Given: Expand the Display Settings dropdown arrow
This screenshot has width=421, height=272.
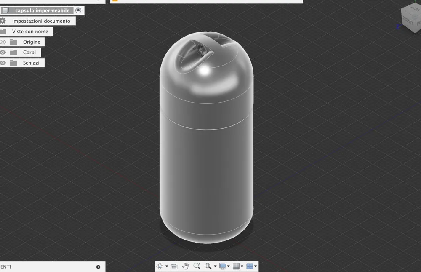Looking at the screenshot, I should point(229,267).
